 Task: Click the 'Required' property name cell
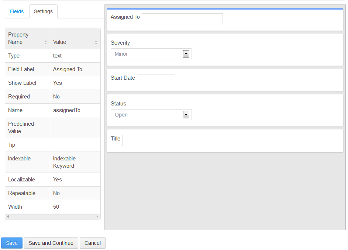click(28, 97)
